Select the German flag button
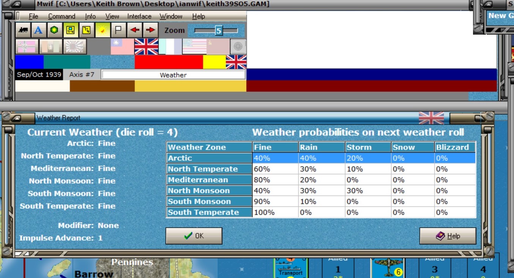514x278 pixels. 27,47
